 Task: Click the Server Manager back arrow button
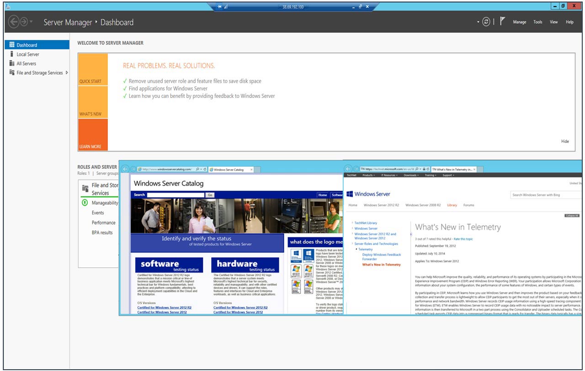(14, 22)
